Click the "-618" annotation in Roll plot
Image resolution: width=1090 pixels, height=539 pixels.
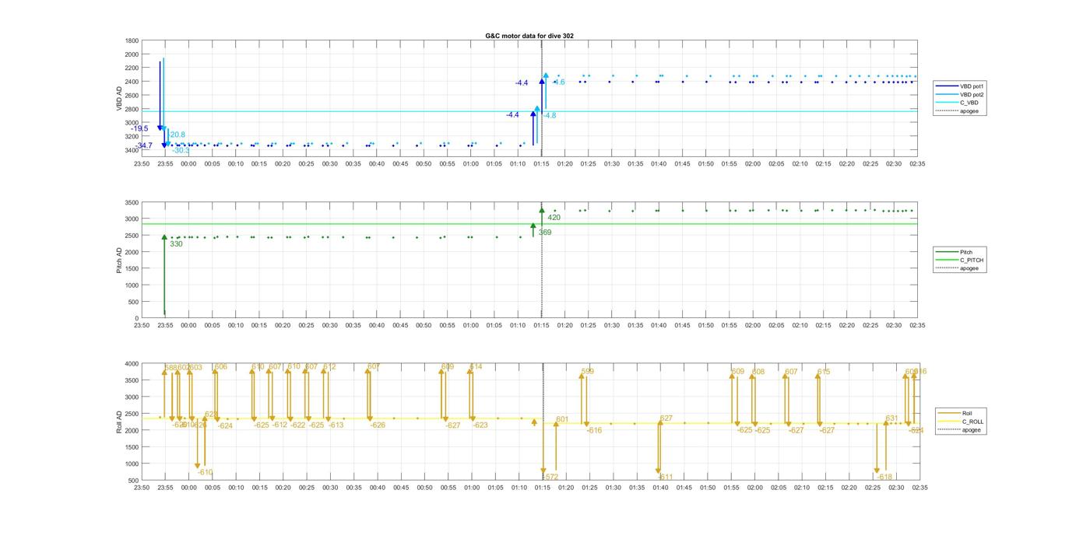coord(884,478)
